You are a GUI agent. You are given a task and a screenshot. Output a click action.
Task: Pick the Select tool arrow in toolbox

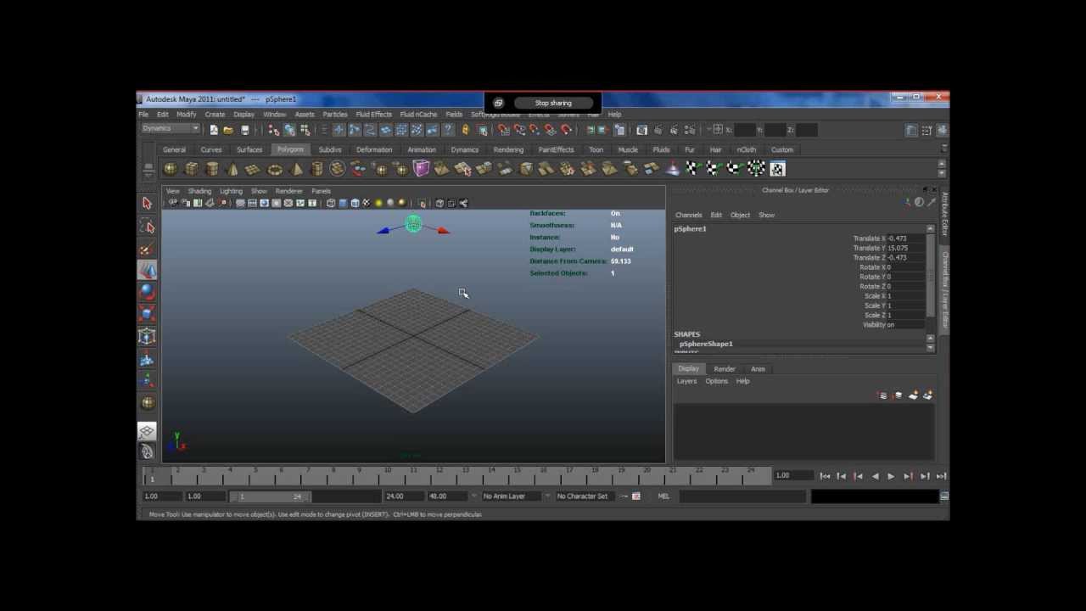coord(147,204)
